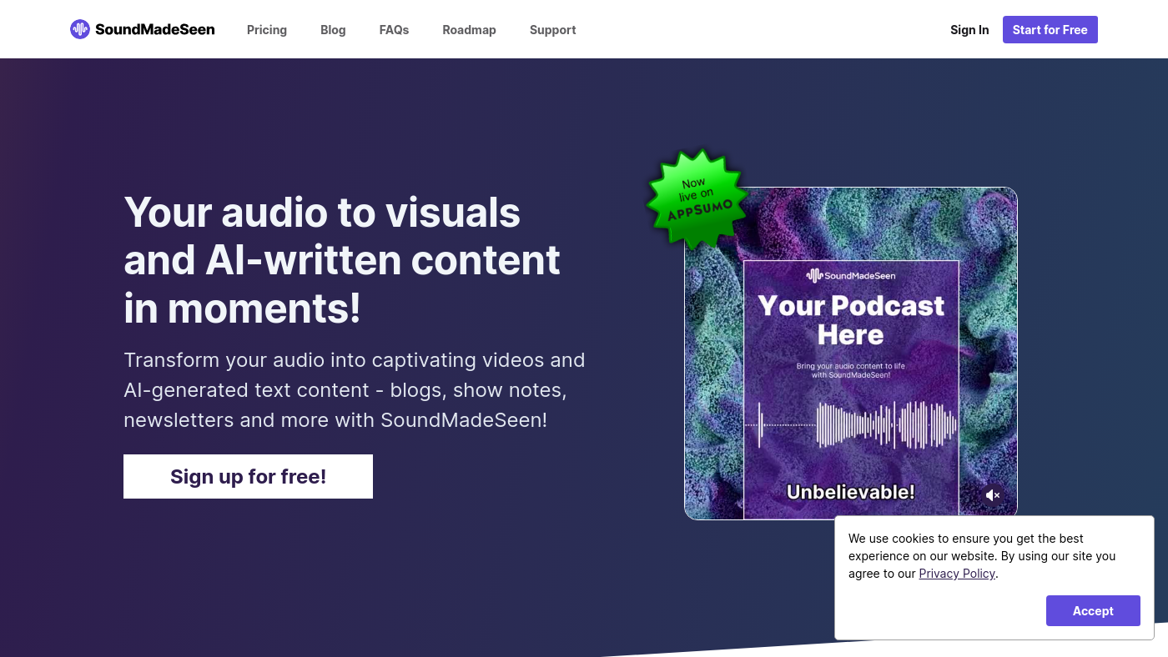Accept the cookie notice
Image resolution: width=1168 pixels, height=657 pixels.
click(x=1093, y=610)
